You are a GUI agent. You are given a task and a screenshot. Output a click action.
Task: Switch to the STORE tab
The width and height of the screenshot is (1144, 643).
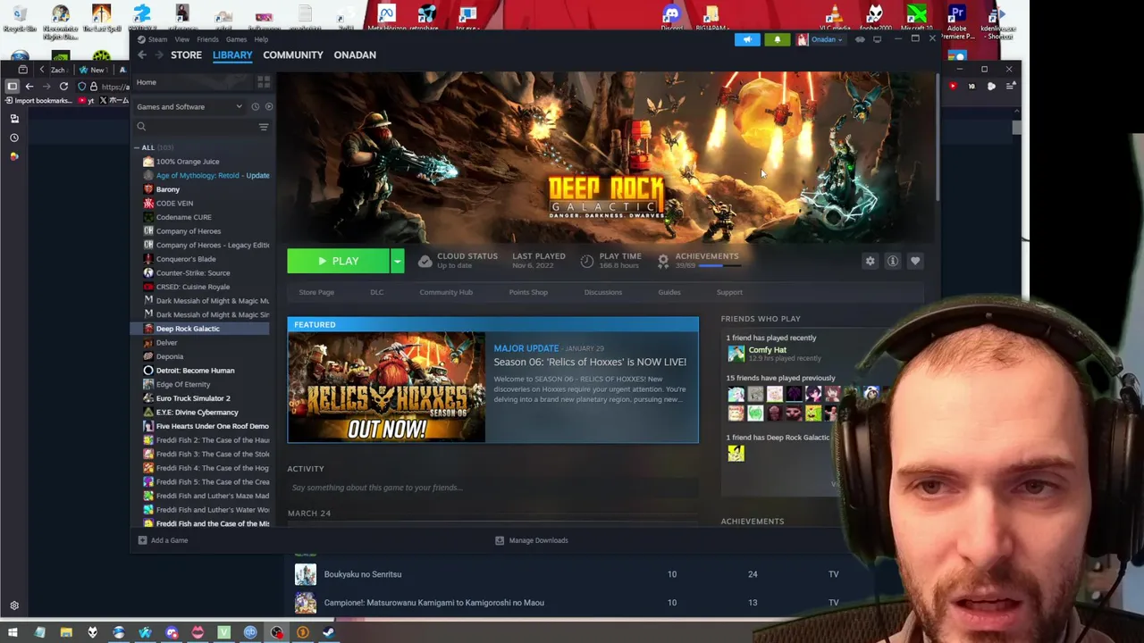(x=187, y=54)
